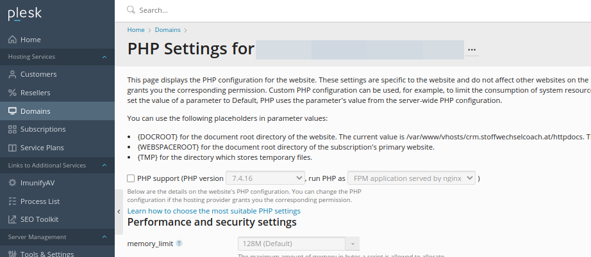591x257 pixels.
Task: Click the Resellers percent icon
Action: click(x=12, y=93)
